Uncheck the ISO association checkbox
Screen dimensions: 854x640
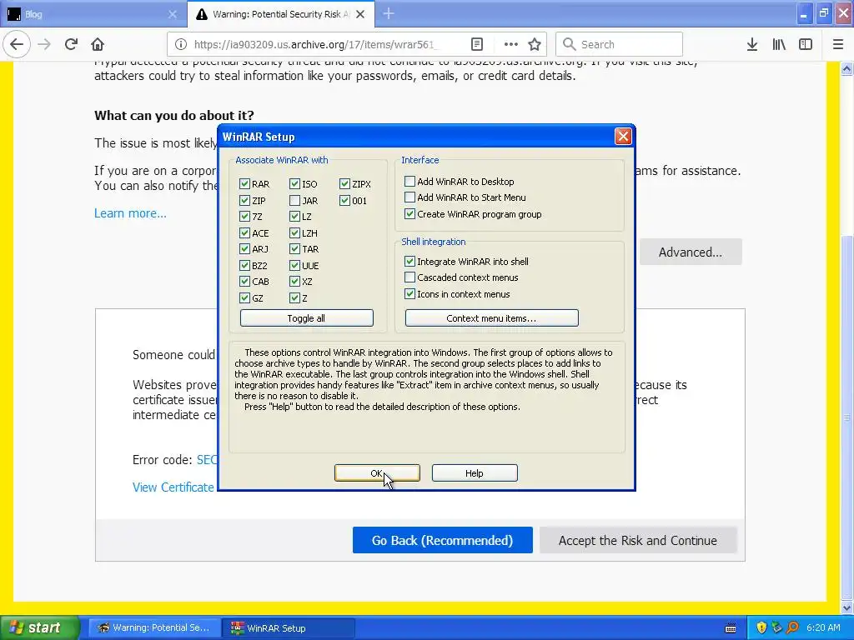pos(294,184)
